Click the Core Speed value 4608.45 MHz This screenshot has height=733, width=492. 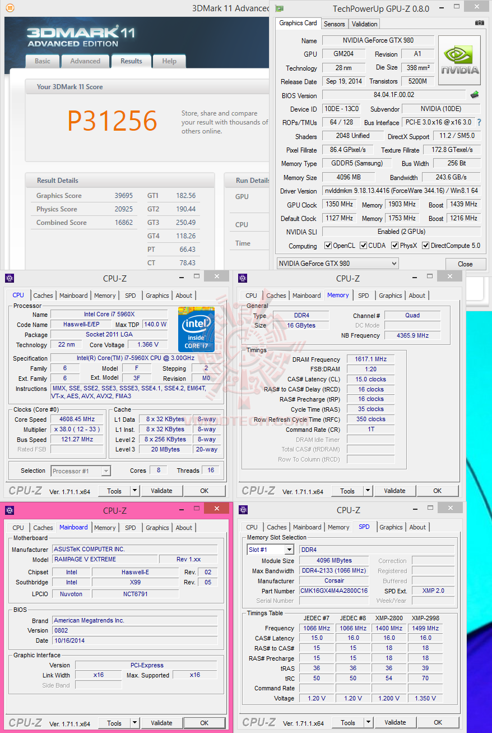tap(77, 419)
